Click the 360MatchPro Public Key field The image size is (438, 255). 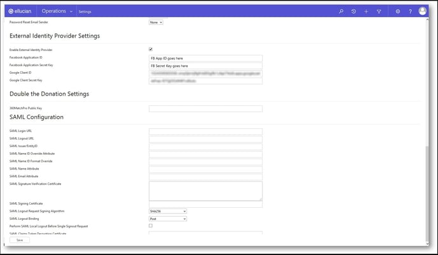point(206,108)
